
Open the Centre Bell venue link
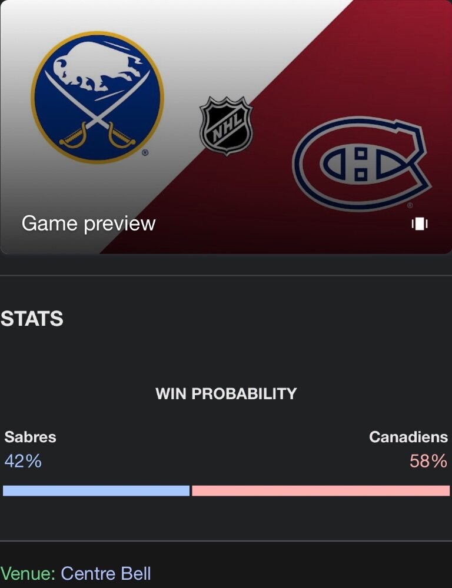click(x=106, y=573)
